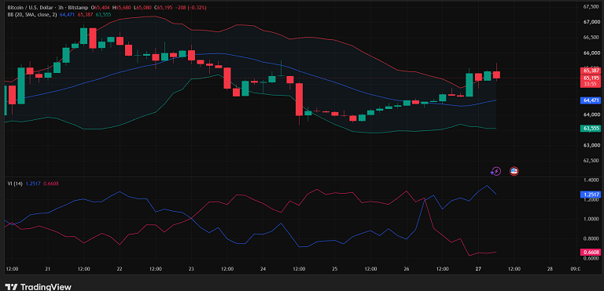Click date 27 on the time axis

point(478,269)
